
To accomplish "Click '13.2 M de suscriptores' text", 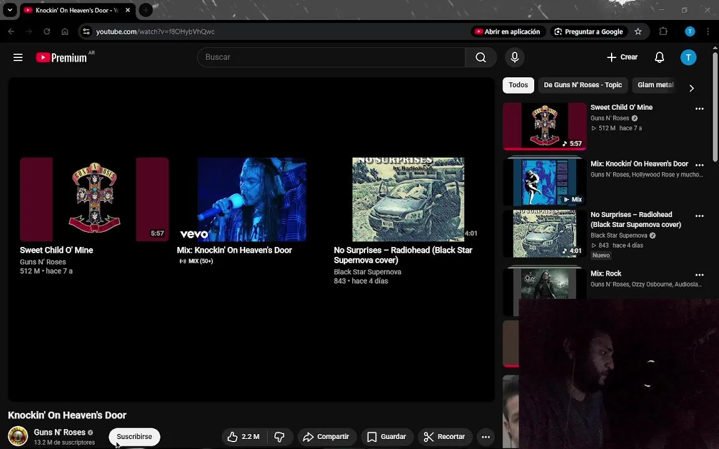I will point(64,443).
